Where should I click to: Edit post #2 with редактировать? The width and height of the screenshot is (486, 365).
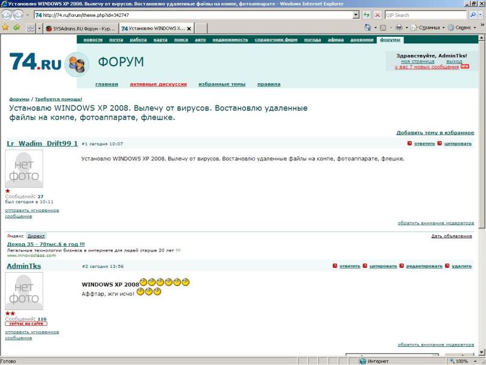coord(424,266)
